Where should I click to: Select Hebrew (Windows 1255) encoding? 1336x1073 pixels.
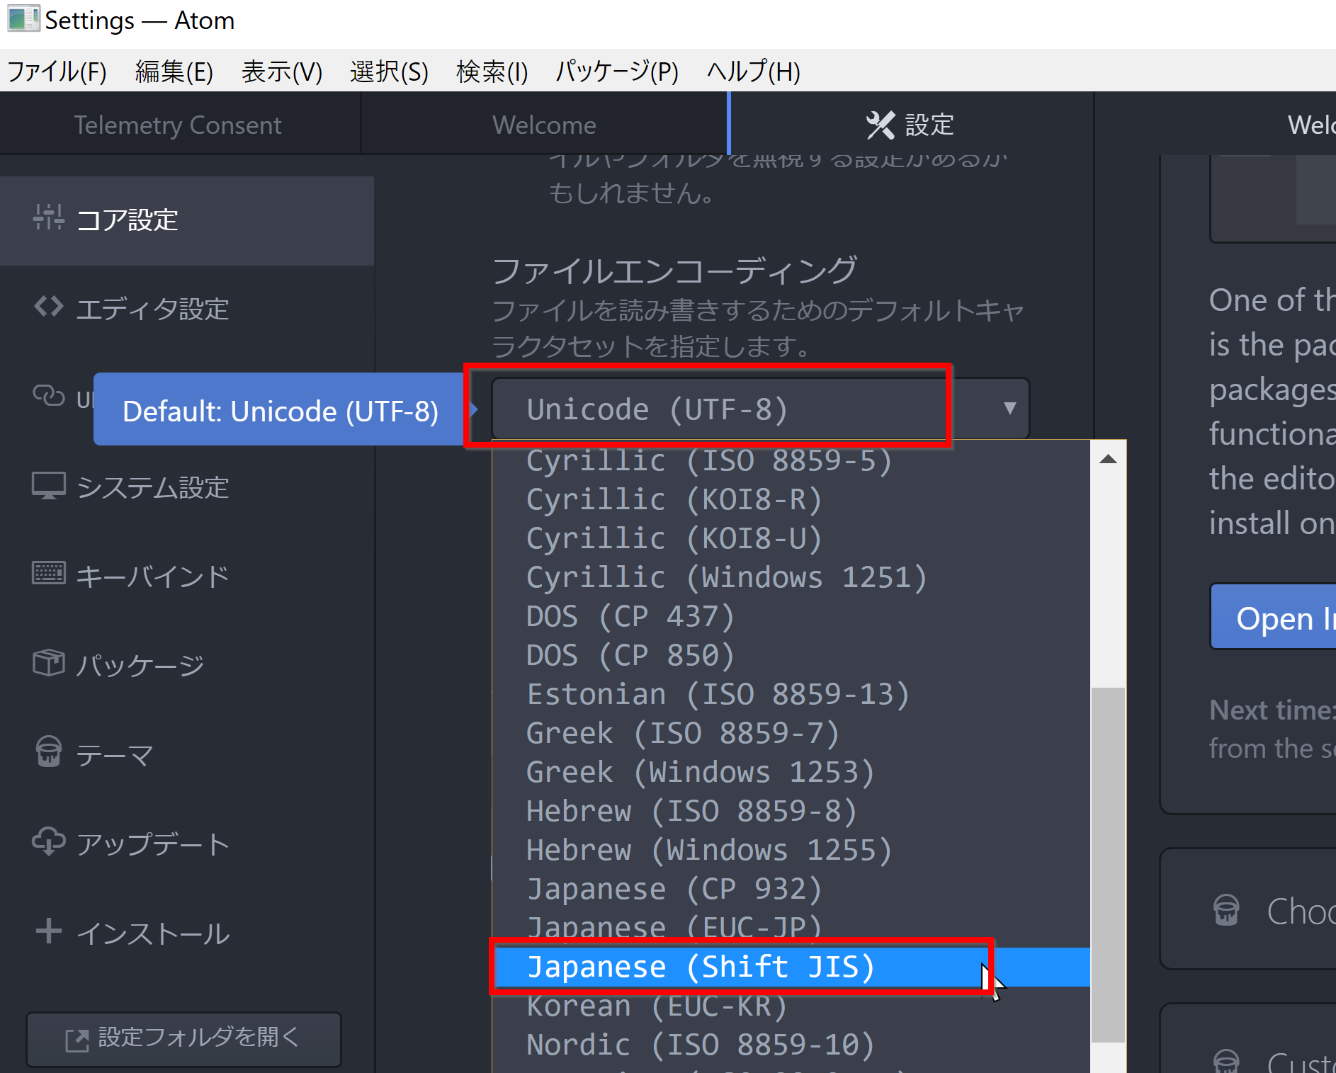pos(791,850)
